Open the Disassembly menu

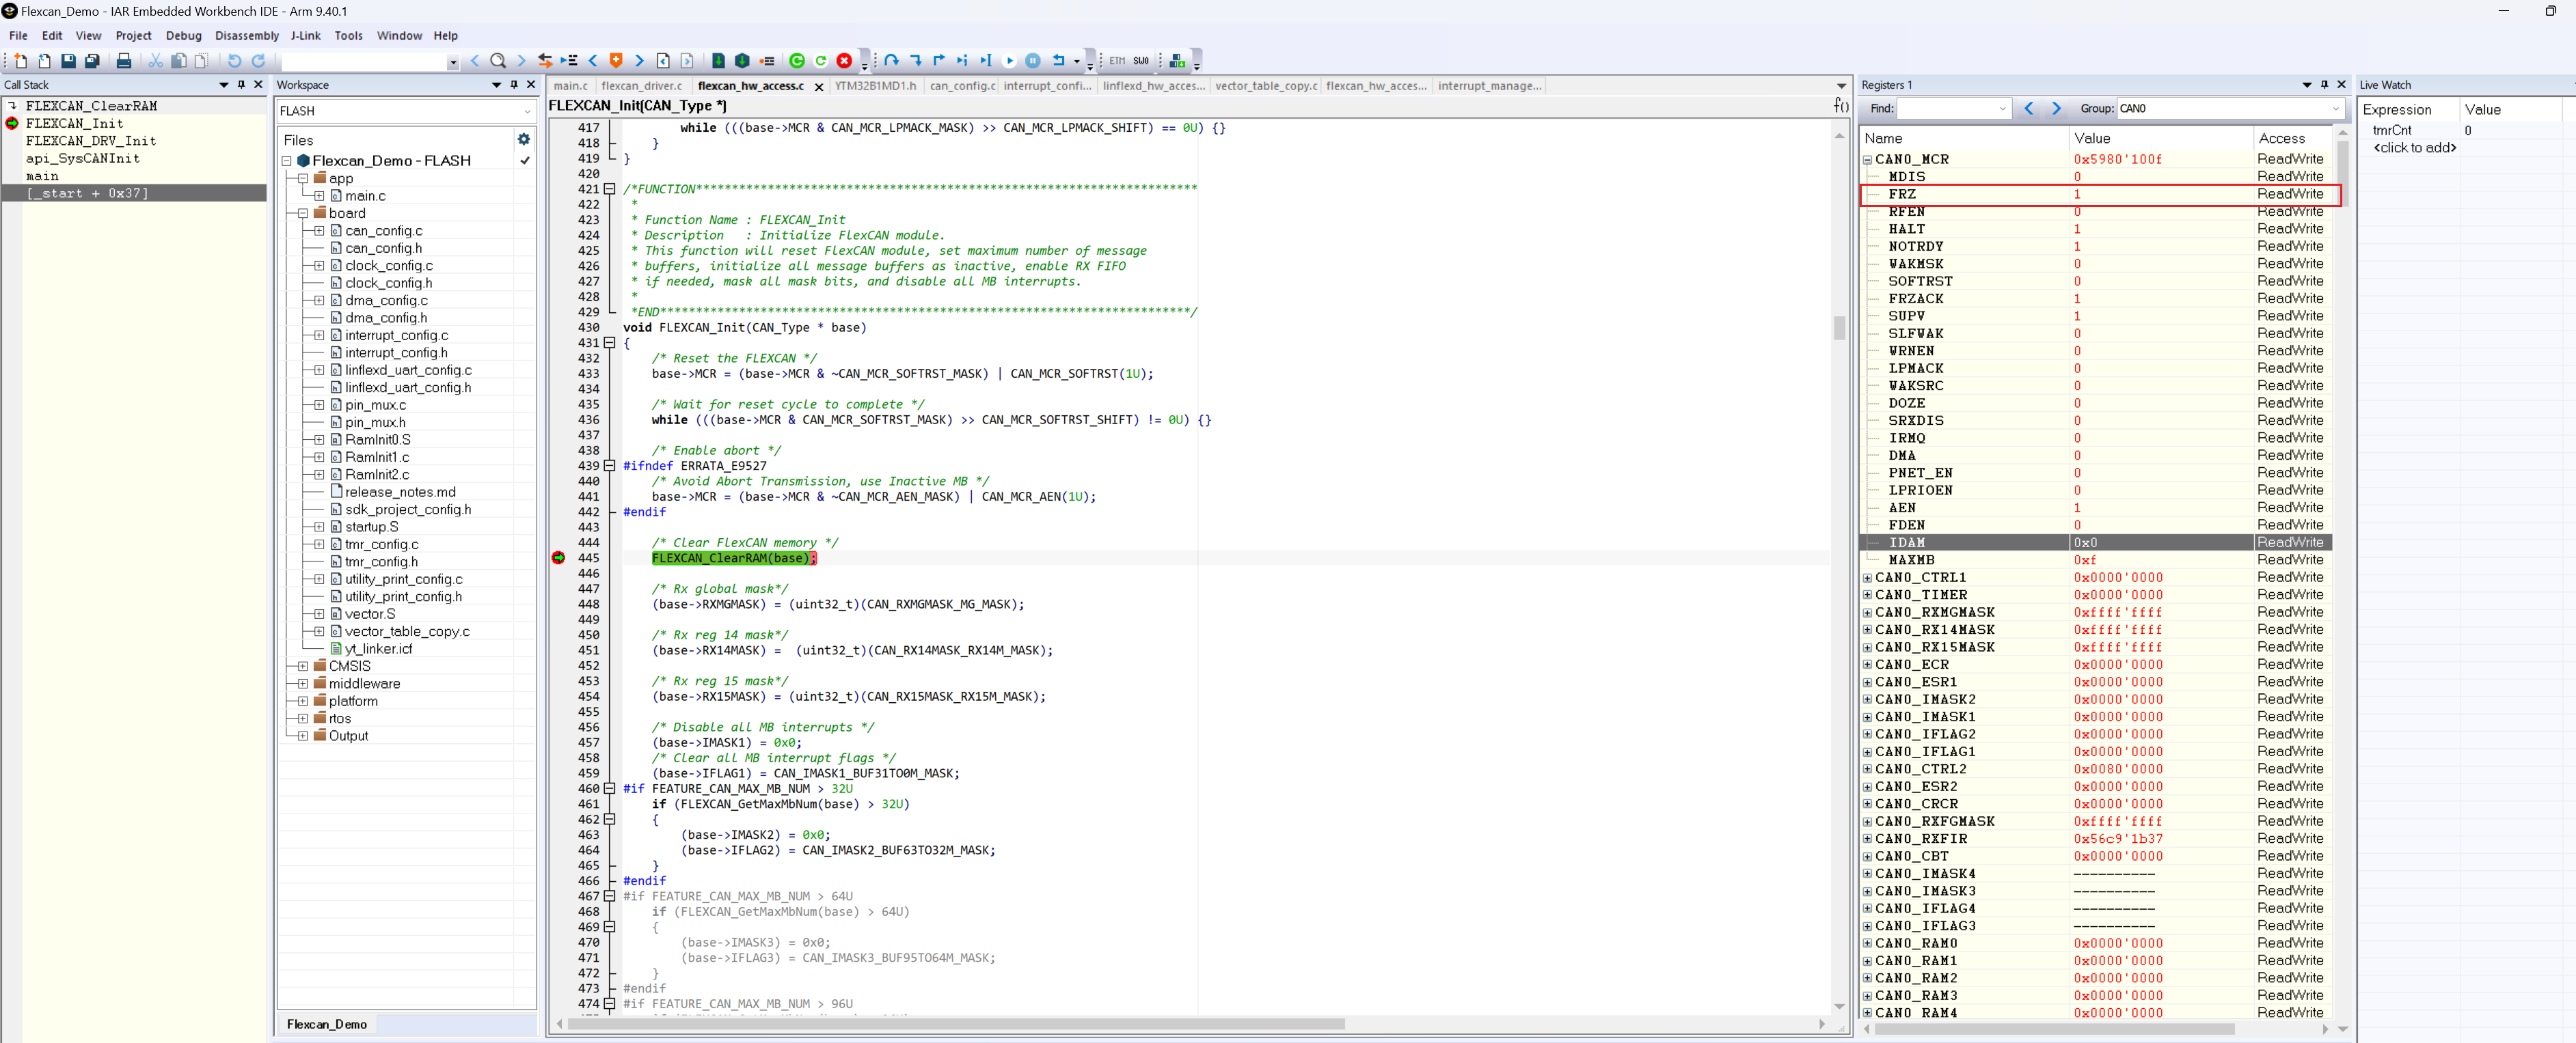[247, 36]
